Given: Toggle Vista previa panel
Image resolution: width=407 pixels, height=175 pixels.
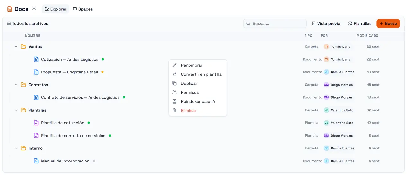Looking at the screenshot, I should (326, 23).
